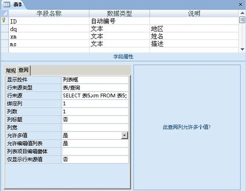This screenshot has height=191, width=246.
Task: Click the 允许多值 value 是
Action: pos(92,135)
